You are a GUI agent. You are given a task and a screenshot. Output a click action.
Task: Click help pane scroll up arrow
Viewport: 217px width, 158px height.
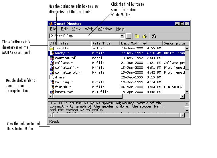[187, 104]
